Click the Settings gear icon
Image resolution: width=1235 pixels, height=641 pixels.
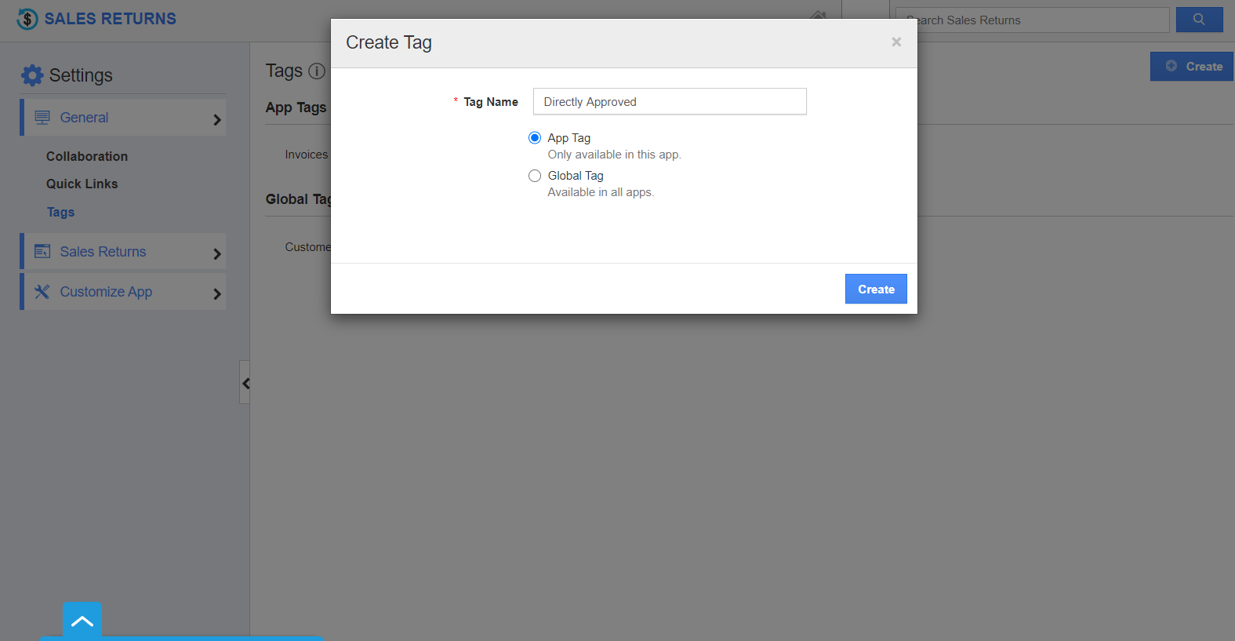coord(32,75)
